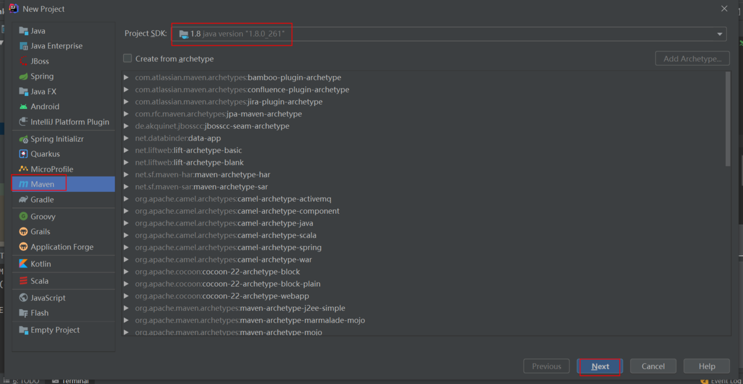This screenshot has height=384, width=743.
Task: Select the Java folder icon in the sidebar
Action: pyautogui.click(x=24, y=31)
